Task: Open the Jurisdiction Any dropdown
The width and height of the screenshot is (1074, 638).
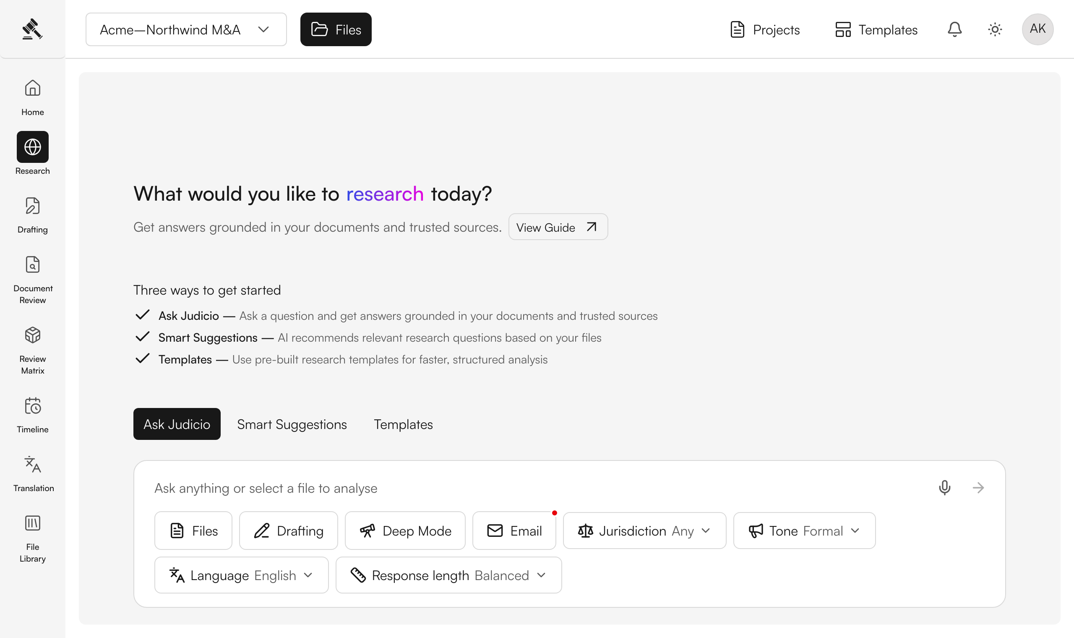Action: [x=644, y=531]
